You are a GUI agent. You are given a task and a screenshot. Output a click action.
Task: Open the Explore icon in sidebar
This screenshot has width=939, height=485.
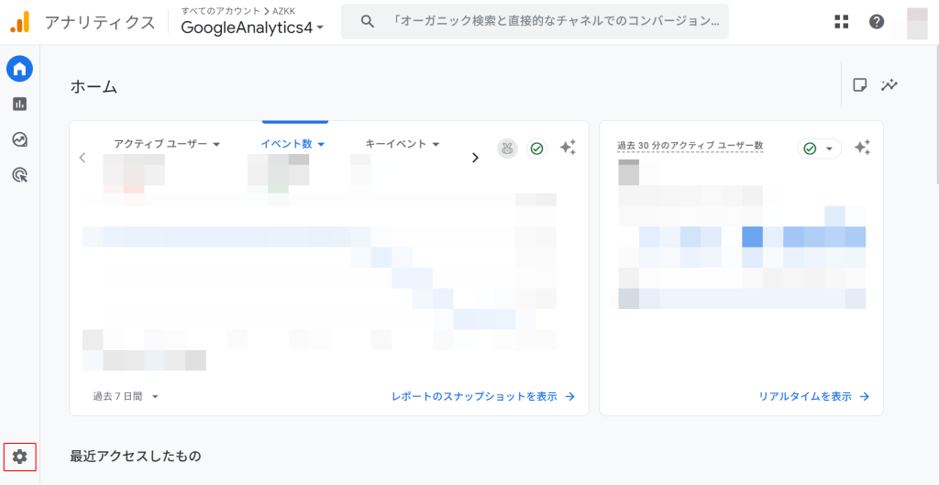pos(19,139)
